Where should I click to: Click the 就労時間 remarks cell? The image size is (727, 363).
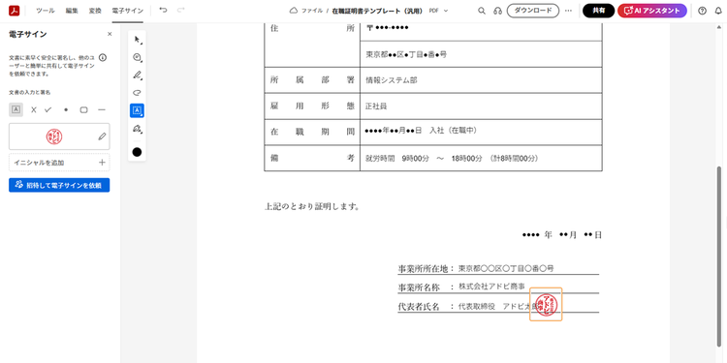[481, 159]
